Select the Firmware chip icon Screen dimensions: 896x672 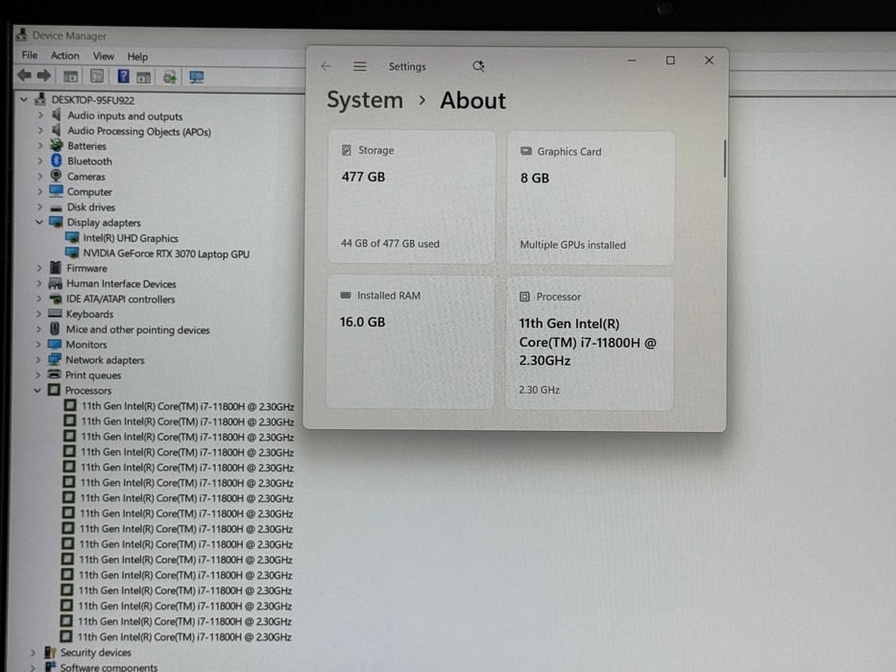56,268
